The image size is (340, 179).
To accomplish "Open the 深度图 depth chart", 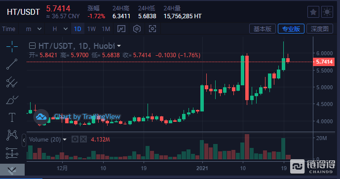I will click(320, 29).
